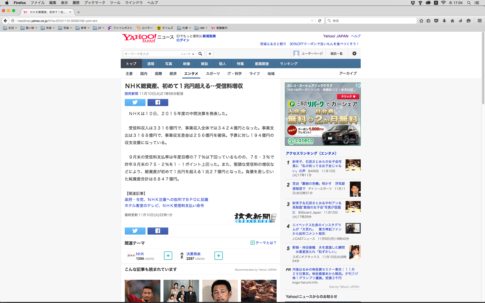Open the Firefox hamburger menu
Viewport: 485px width, 303px height.
tap(479, 21)
